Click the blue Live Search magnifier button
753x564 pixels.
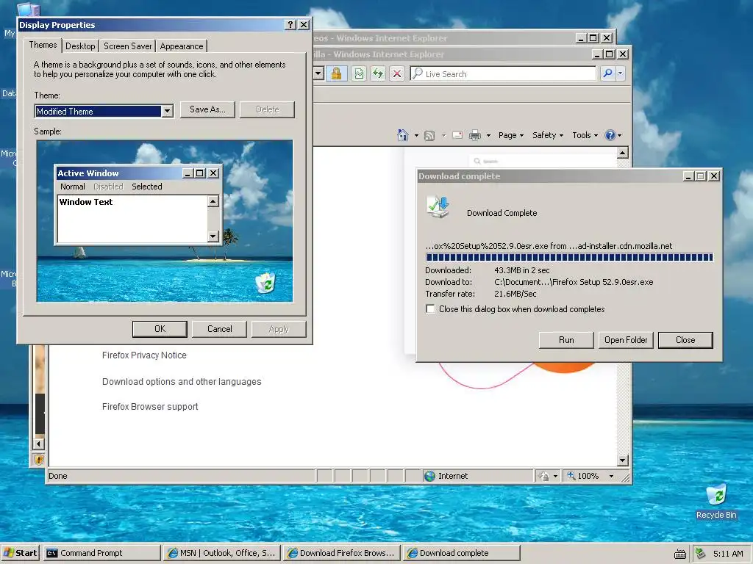tap(608, 73)
